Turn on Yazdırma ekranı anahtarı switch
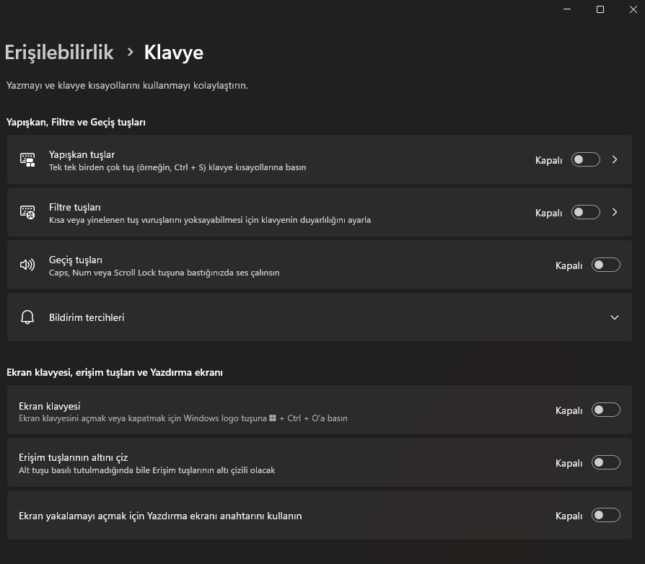This screenshot has height=564, width=645. pos(605,515)
